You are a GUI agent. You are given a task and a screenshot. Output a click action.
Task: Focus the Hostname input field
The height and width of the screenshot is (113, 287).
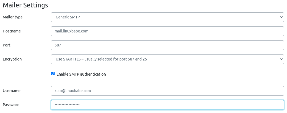(x=167, y=31)
